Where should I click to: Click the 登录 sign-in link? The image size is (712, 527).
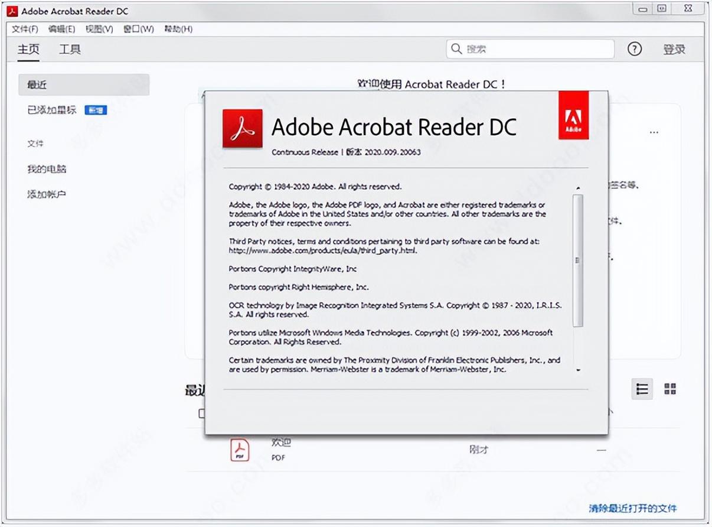(674, 50)
